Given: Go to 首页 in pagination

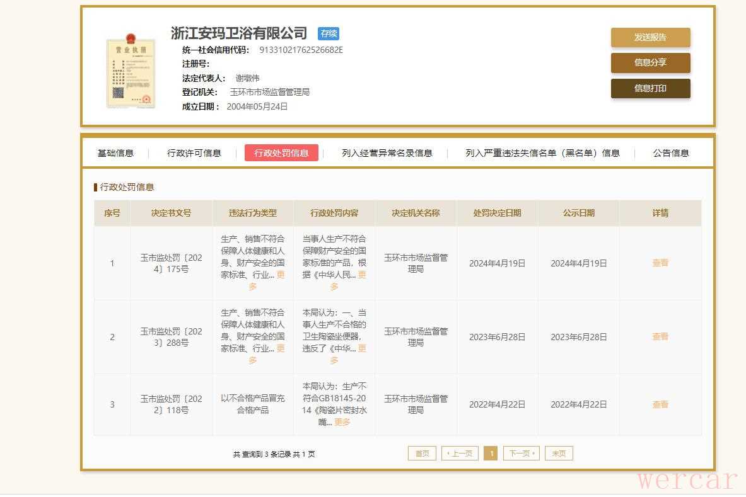Looking at the screenshot, I should (422, 454).
